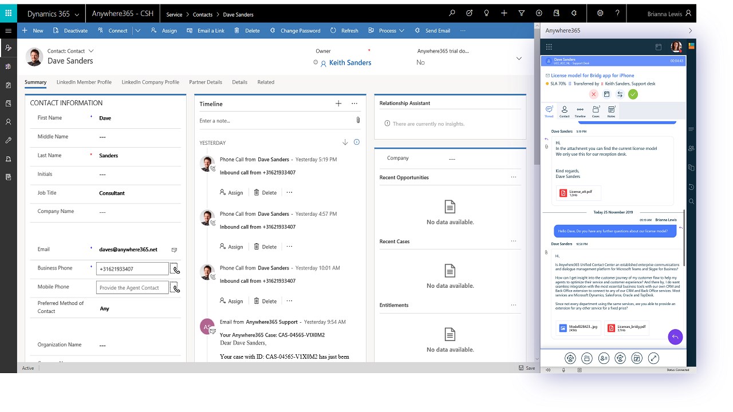Viewport: 733px width, 412px height.
Task: Open the wrench icon in left sidebar
Action: (x=8, y=140)
